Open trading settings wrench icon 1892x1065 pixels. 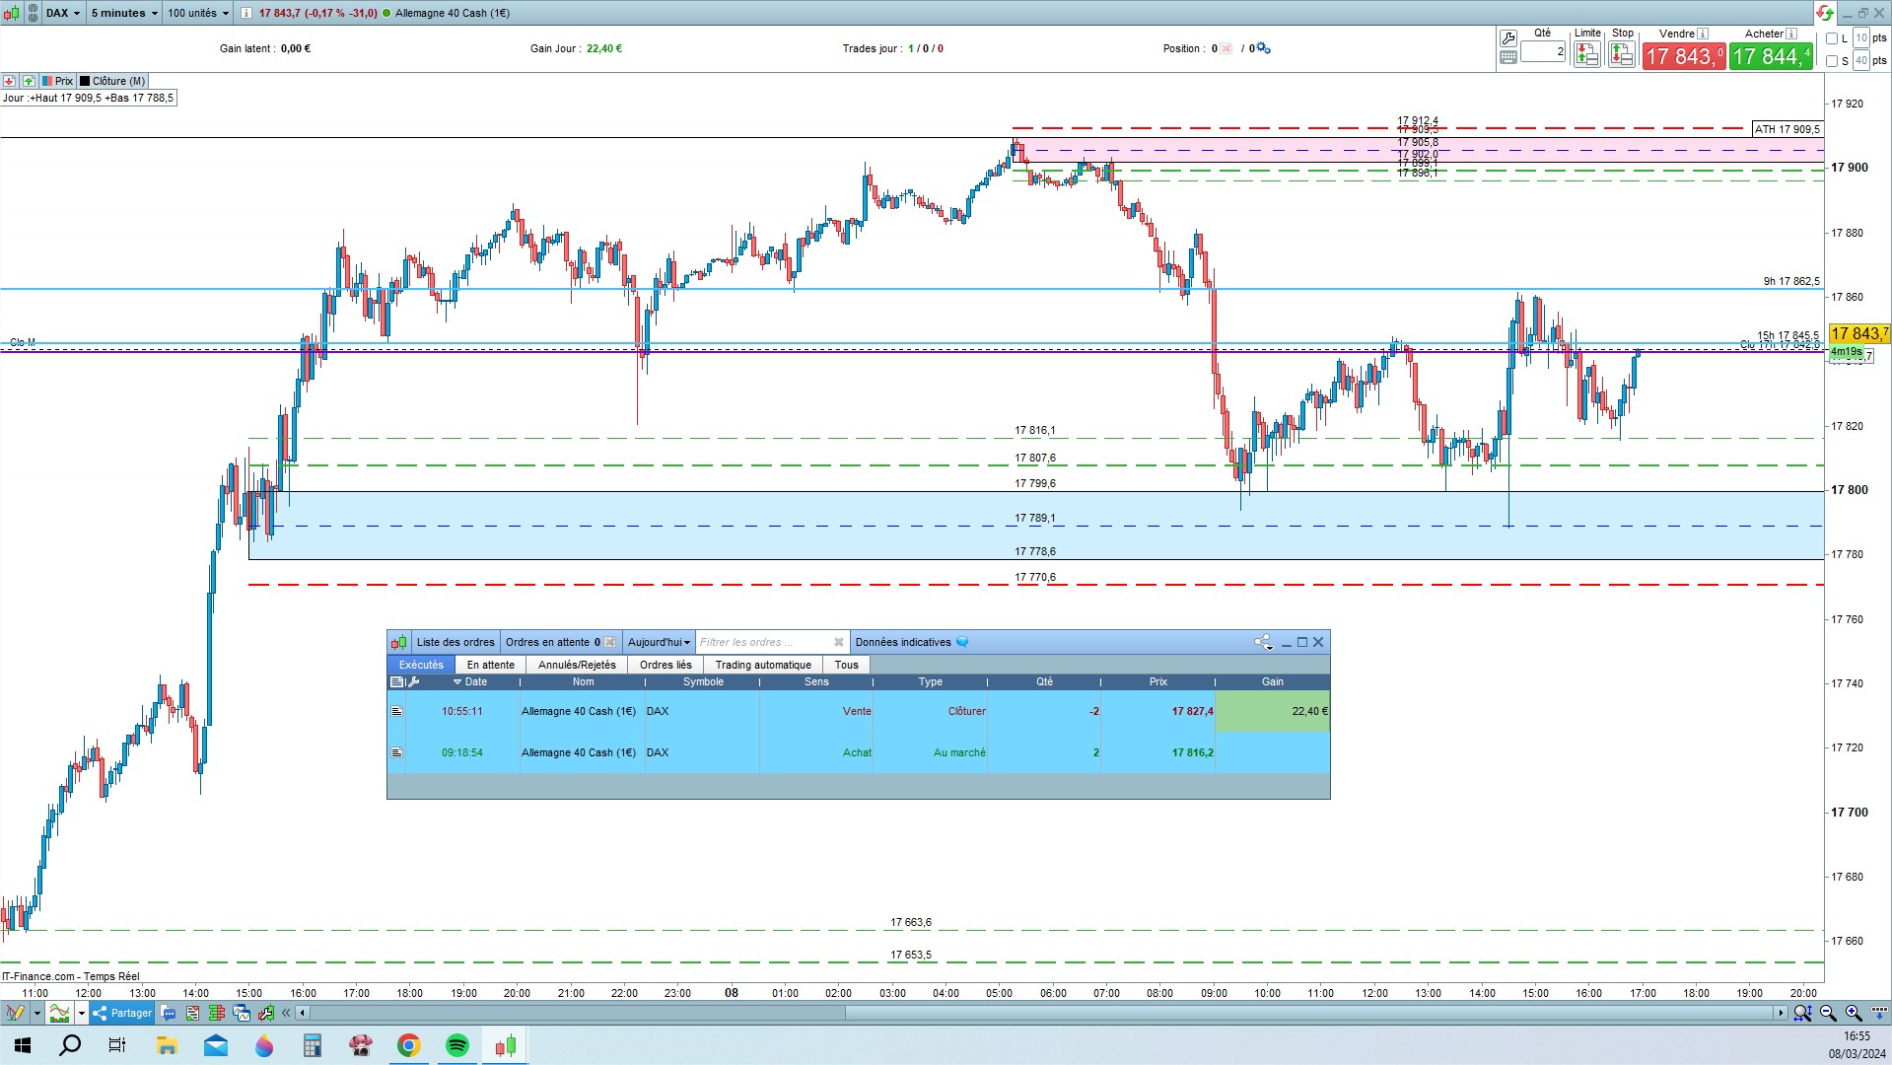1507,38
